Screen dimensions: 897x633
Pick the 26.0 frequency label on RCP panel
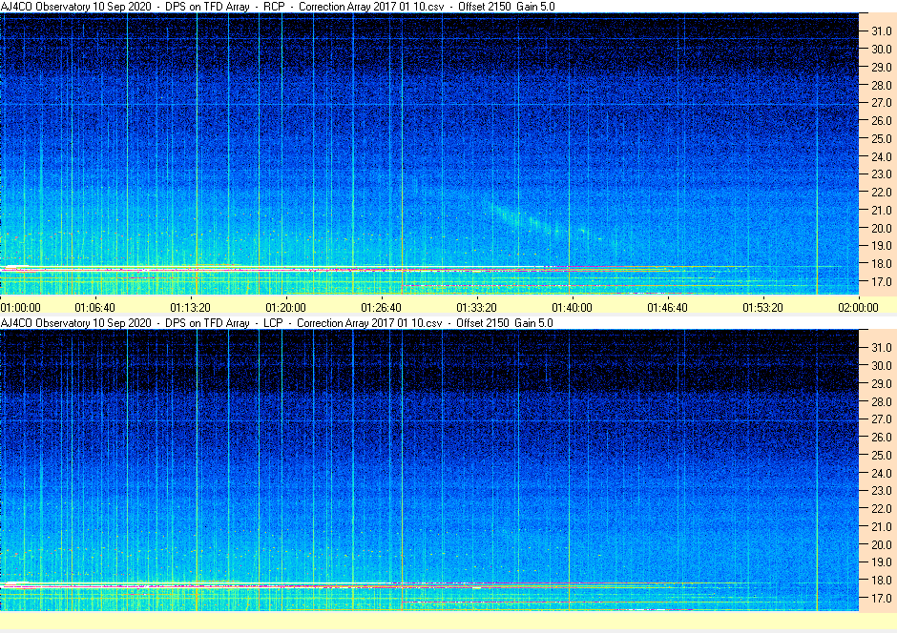[882, 120]
